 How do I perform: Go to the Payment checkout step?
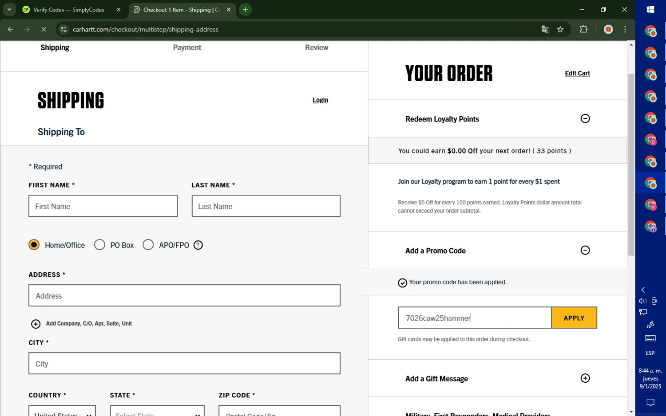(187, 47)
